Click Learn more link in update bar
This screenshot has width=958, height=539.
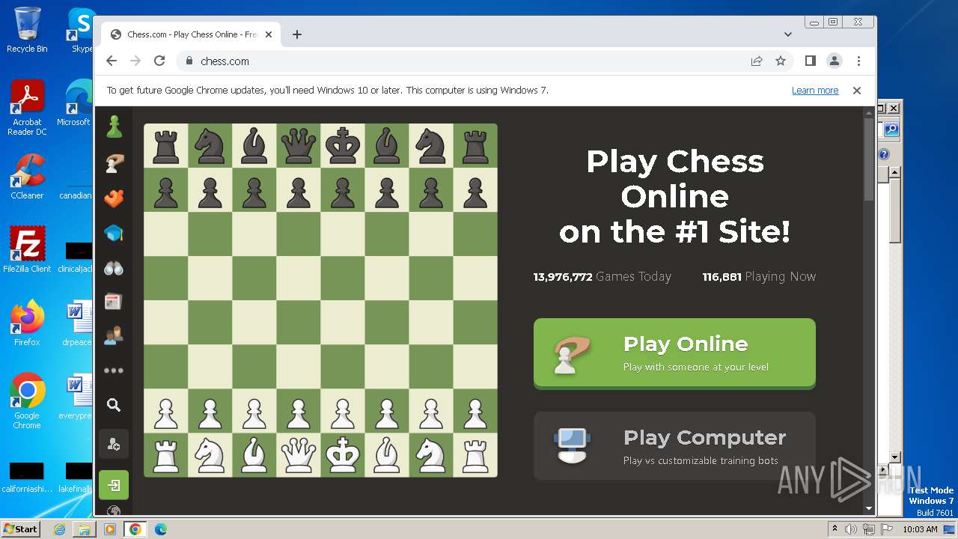tap(815, 91)
